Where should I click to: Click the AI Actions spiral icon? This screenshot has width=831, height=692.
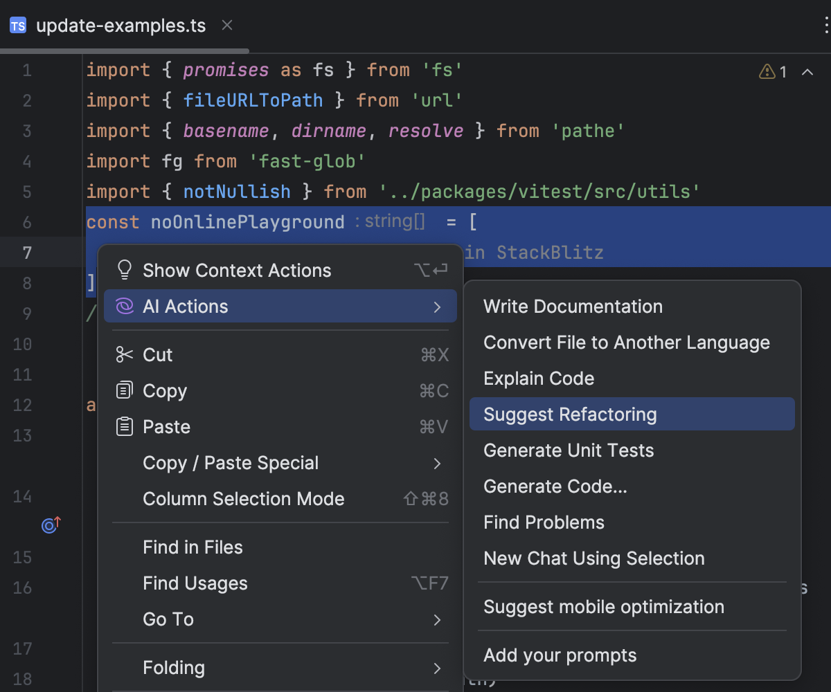(x=125, y=306)
